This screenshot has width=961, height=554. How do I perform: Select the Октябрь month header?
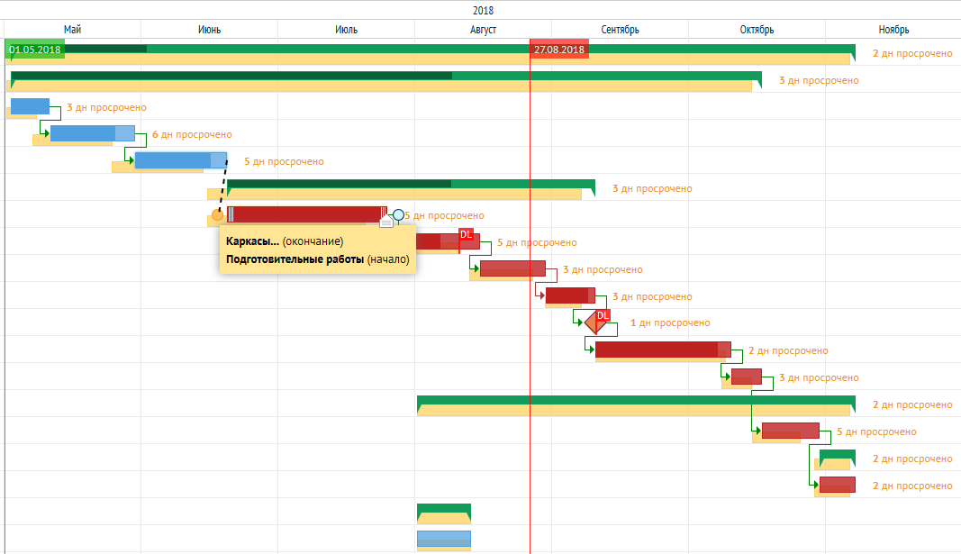(x=757, y=30)
